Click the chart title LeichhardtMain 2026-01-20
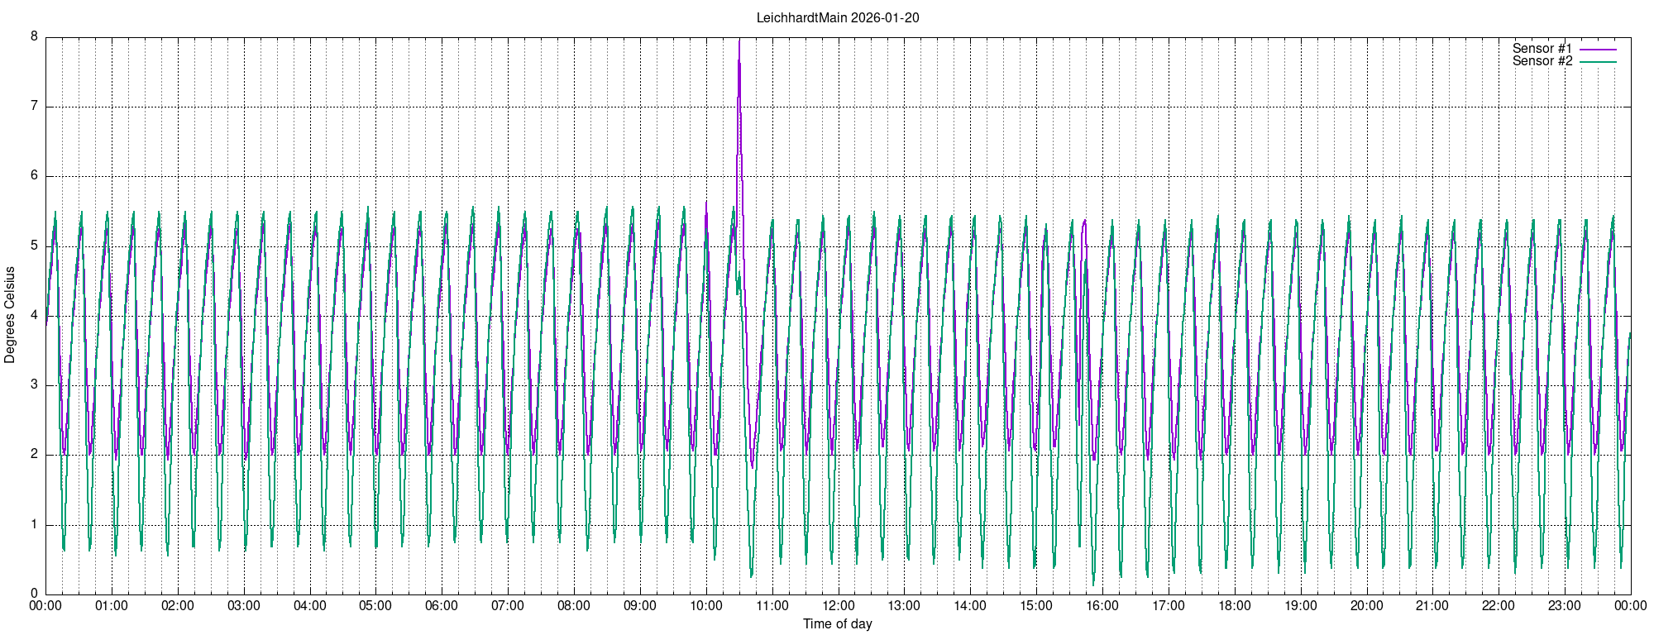This screenshot has width=1654, height=635. [837, 18]
